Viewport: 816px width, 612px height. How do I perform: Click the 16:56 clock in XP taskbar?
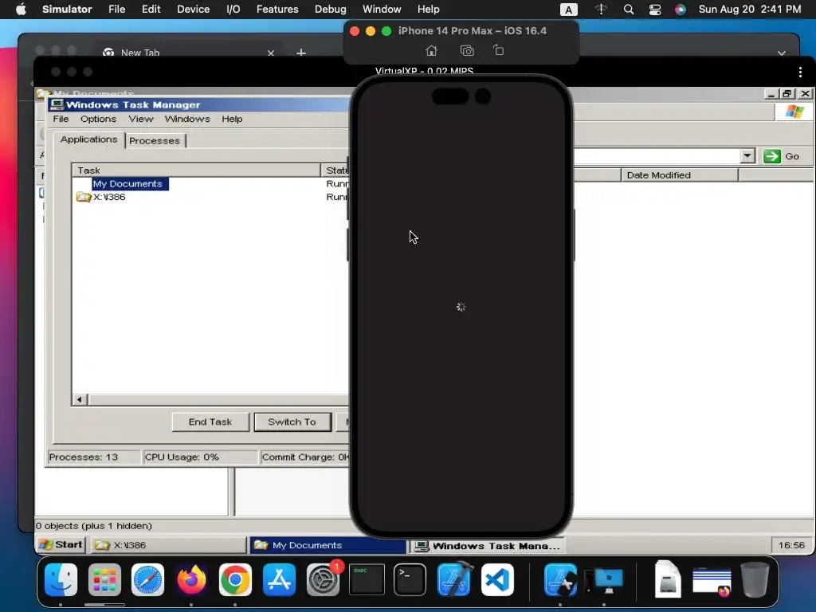click(x=791, y=545)
